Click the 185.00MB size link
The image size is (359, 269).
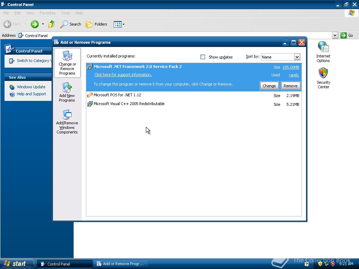pos(291,67)
